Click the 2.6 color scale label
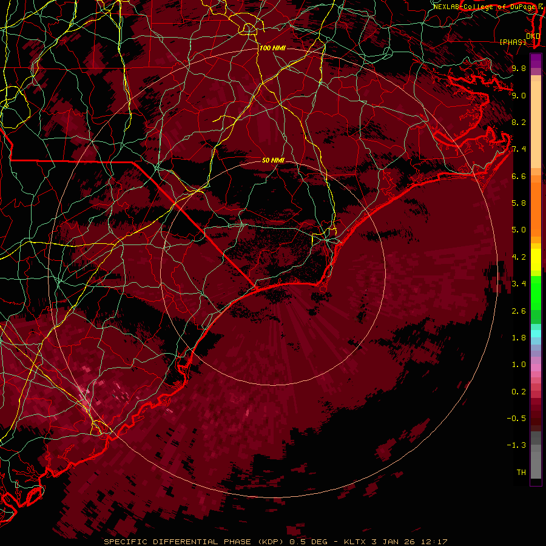546x546 pixels. click(x=519, y=311)
